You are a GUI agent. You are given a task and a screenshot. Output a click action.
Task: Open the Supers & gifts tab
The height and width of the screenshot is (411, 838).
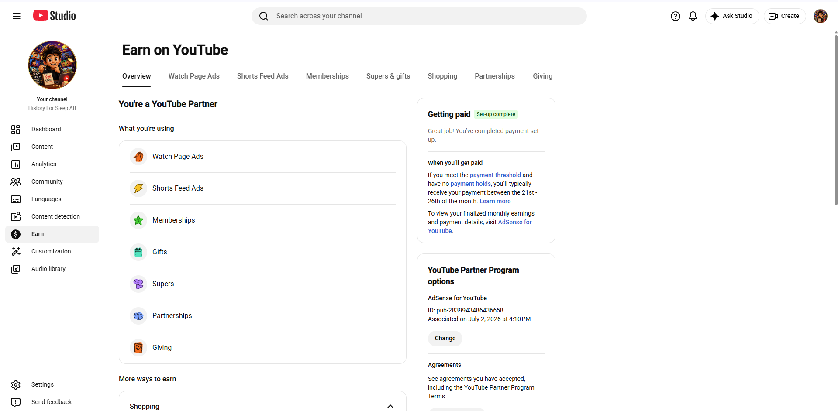coord(388,76)
